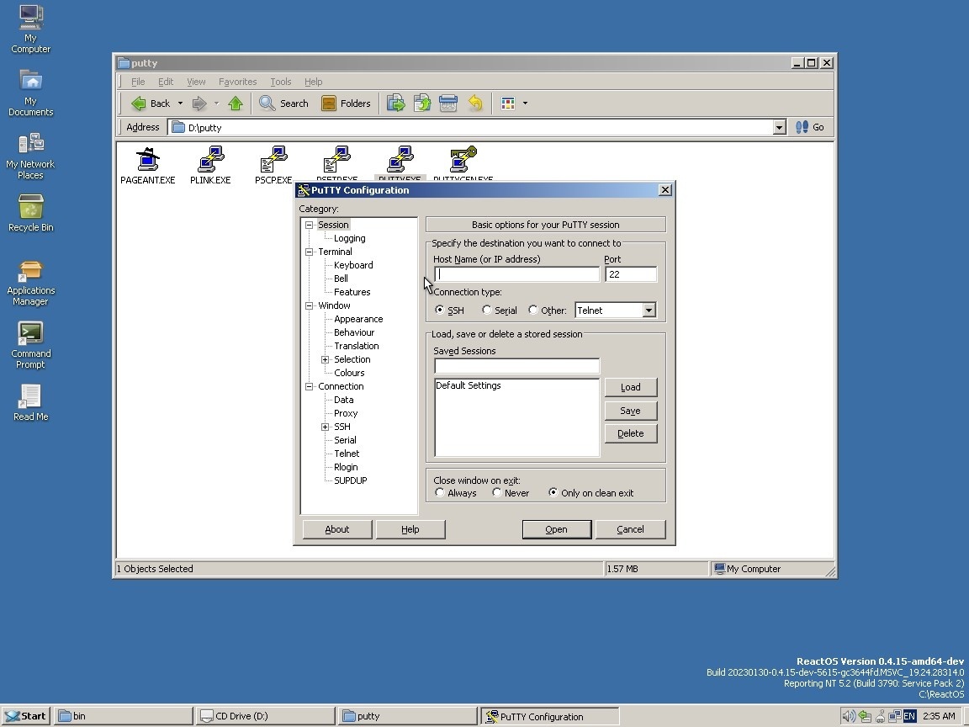
Task: Open the Telnet protocol dropdown
Action: click(649, 310)
